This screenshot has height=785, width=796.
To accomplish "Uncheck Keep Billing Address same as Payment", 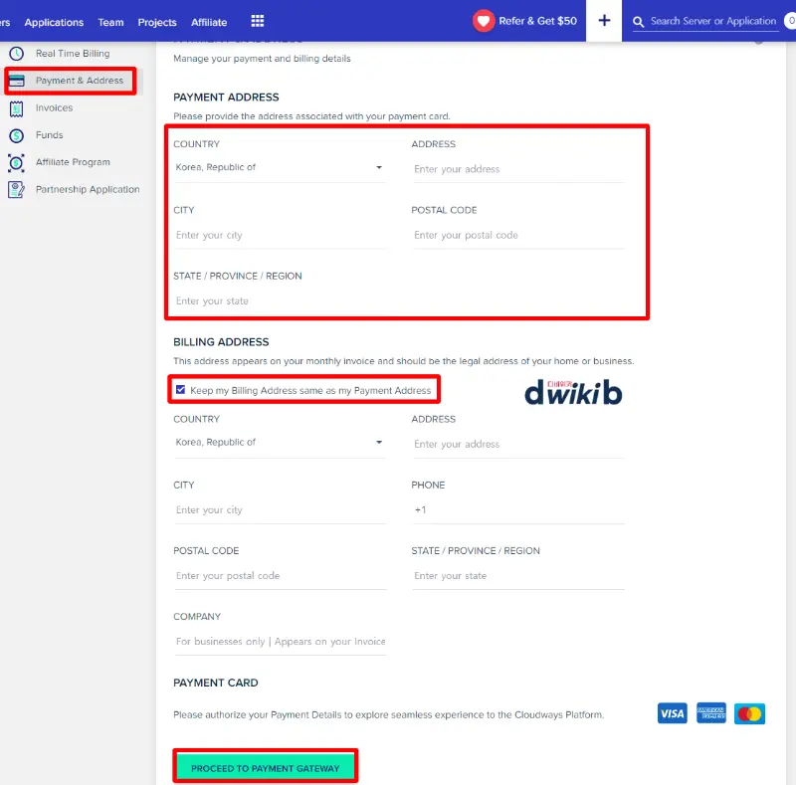I will (x=180, y=390).
